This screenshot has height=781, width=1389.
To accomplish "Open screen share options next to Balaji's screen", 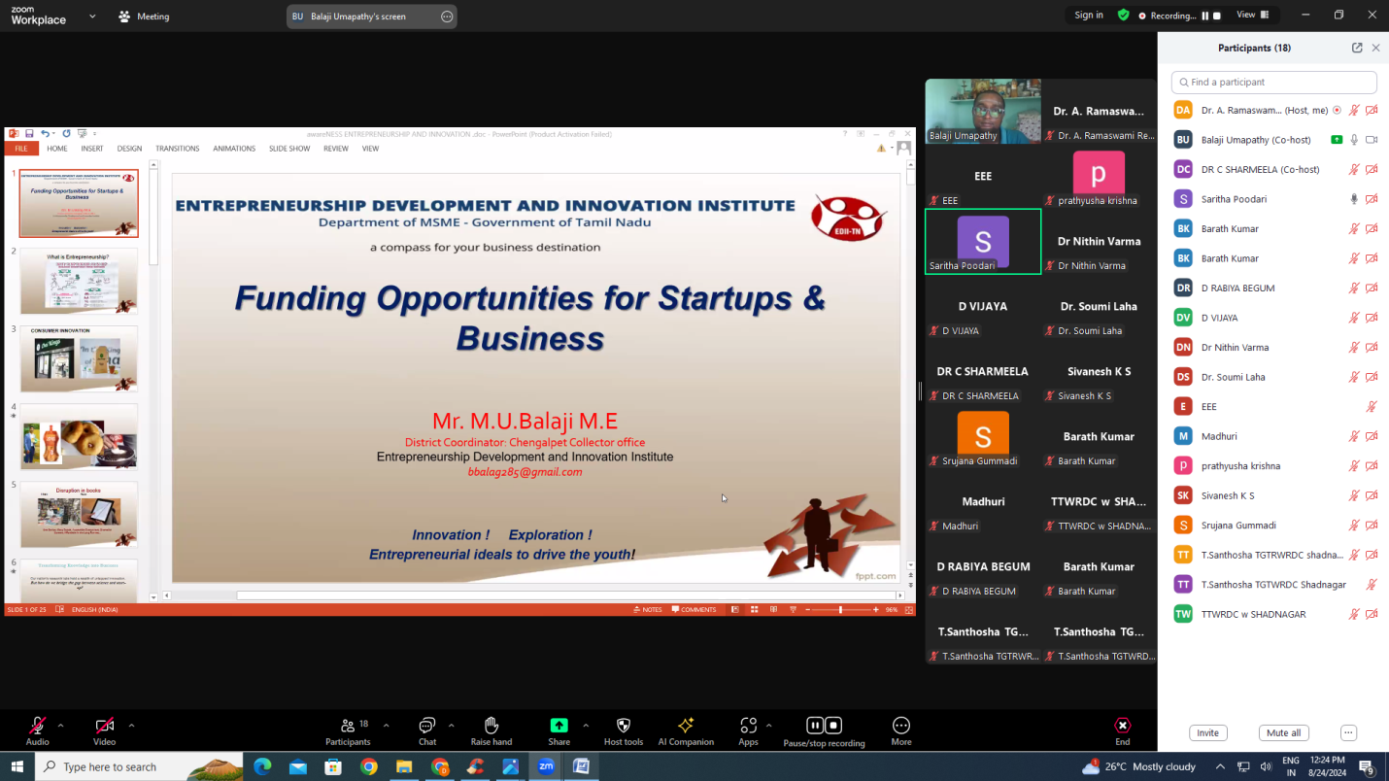I will coord(447,17).
